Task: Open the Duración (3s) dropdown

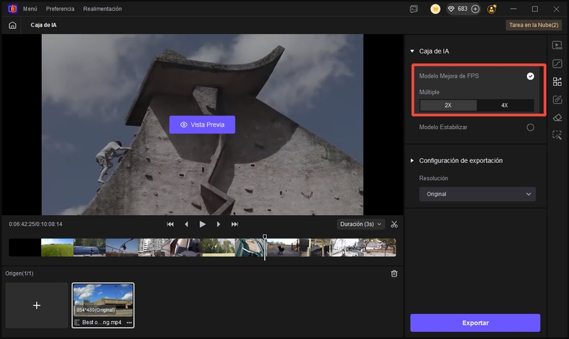Action: [x=361, y=224]
